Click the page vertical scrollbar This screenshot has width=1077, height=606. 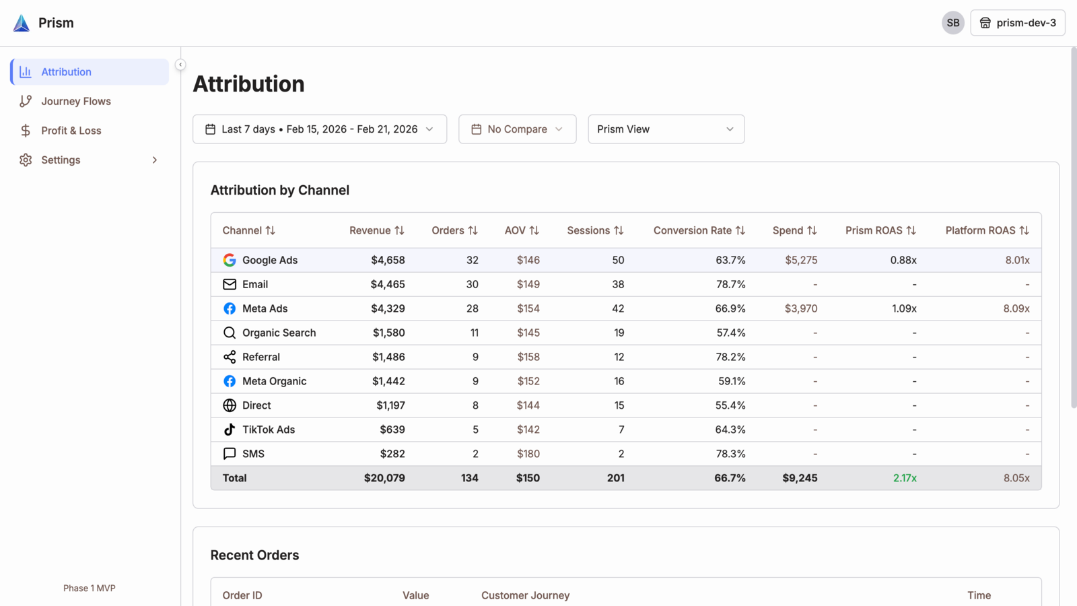tap(1074, 228)
